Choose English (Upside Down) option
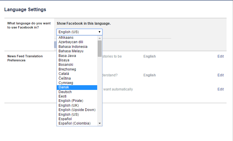The width and height of the screenshot is (233, 141). [77, 110]
